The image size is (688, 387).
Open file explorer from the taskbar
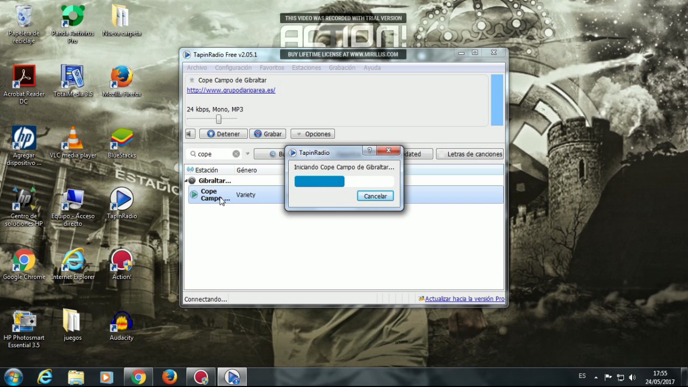[76, 377]
